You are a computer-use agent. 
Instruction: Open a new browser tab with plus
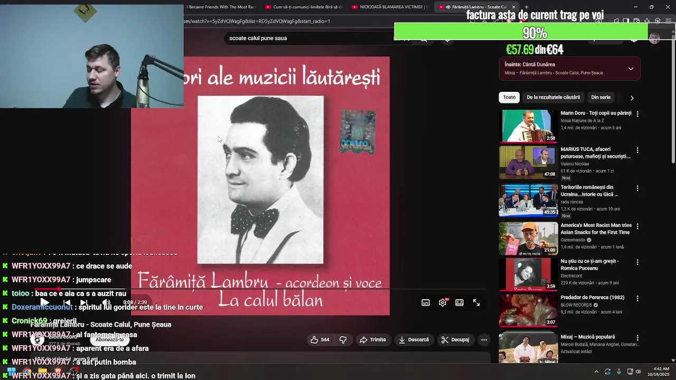tap(527, 7)
